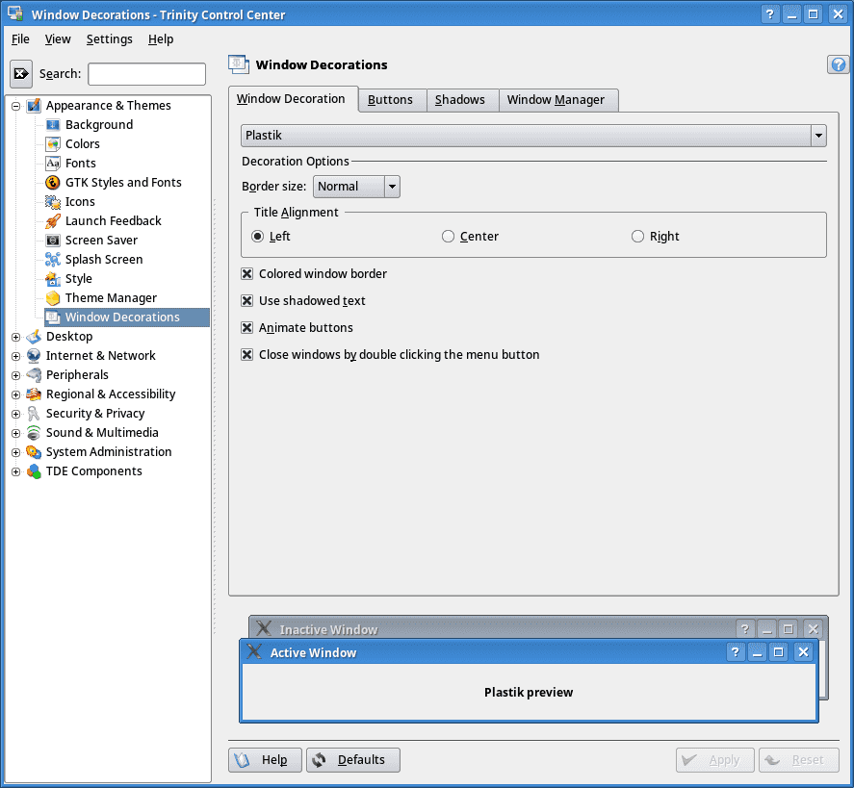
Task: Select the Theme Manager tree label
Action: pyautogui.click(x=111, y=298)
